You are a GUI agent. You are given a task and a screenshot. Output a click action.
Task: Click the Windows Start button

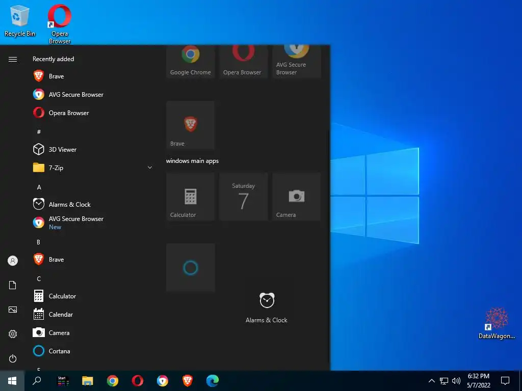[12, 381]
